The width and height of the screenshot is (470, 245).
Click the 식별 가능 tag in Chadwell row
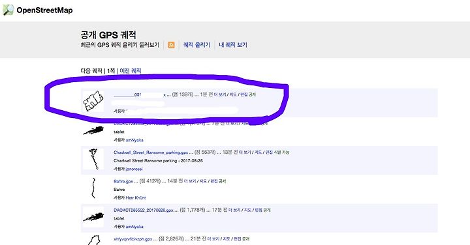pyautogui.click(x=281, y=152)
